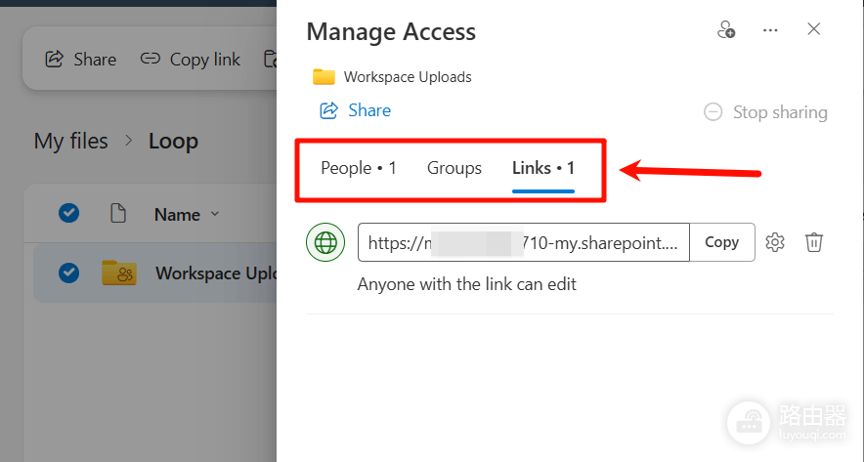Uncheck the Workspace Uploads row checkbox
Screen dimensions: 864x462
(x=68, y=273)
